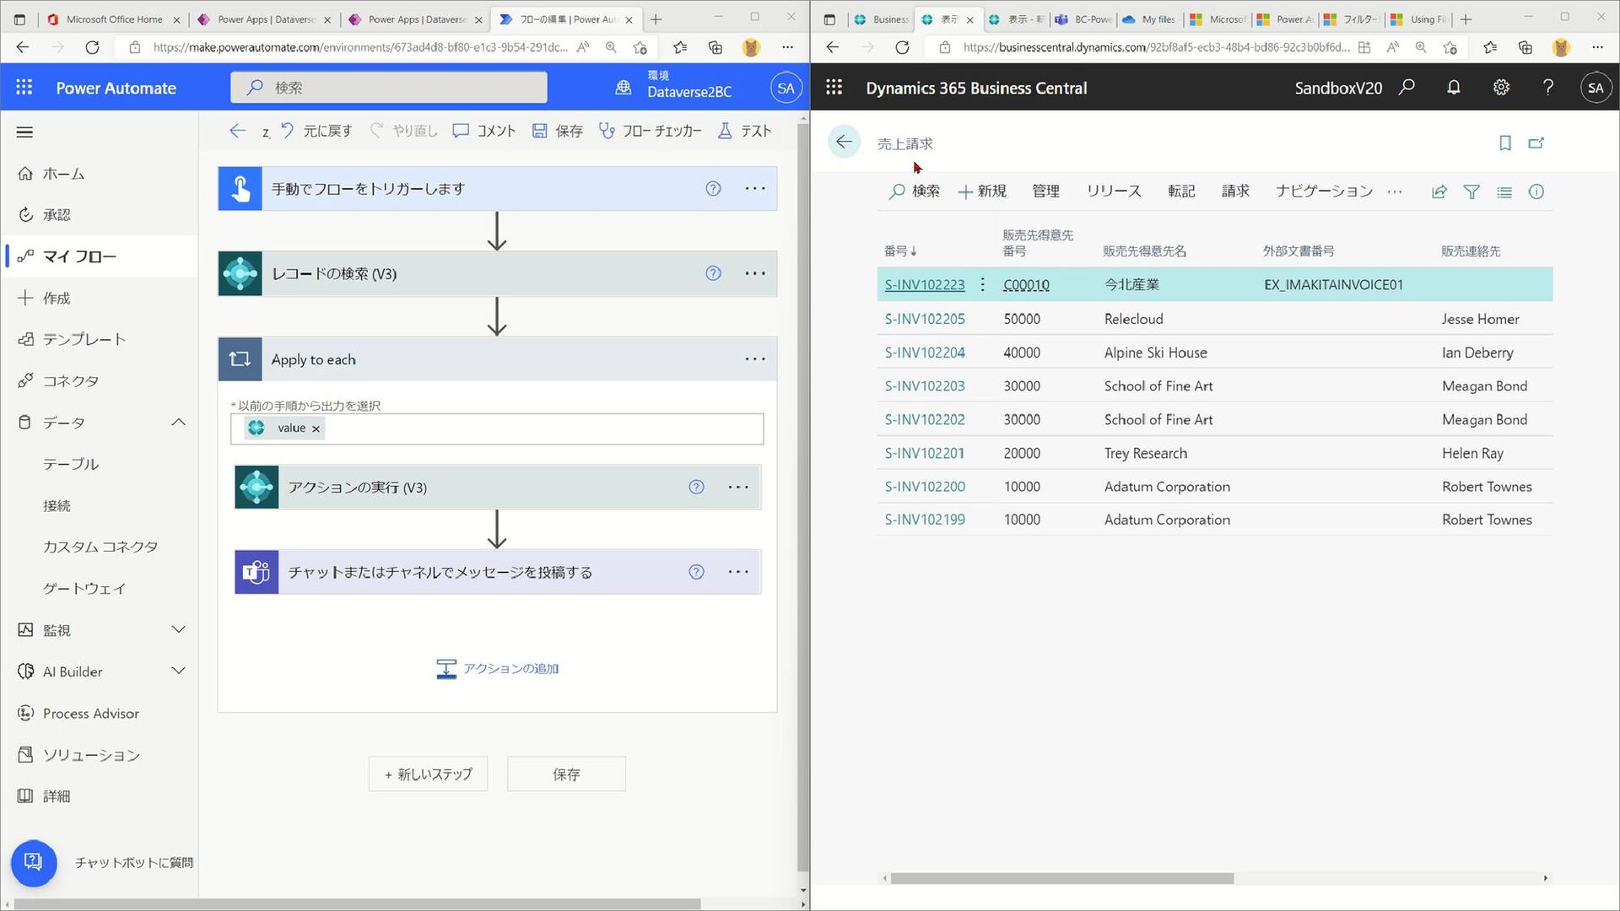Open 作成 in the sidebar
The width and height of the screenshot is (1620, 911).
[57, 298]
